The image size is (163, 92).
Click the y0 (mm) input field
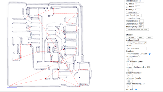(138, 7)
